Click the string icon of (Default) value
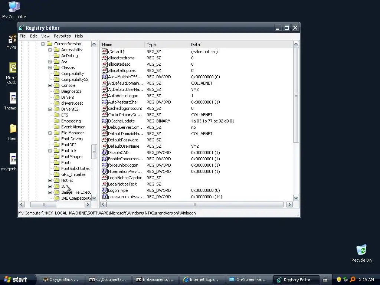Viewport: 380px width, 285px height. pos(104,51)
